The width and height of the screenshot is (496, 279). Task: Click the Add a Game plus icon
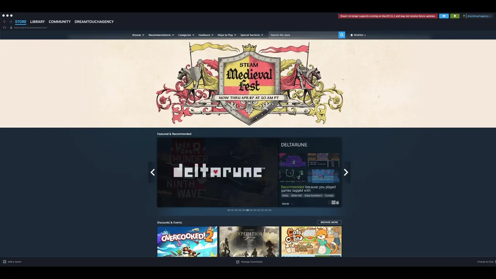click(x=5, y=262)
